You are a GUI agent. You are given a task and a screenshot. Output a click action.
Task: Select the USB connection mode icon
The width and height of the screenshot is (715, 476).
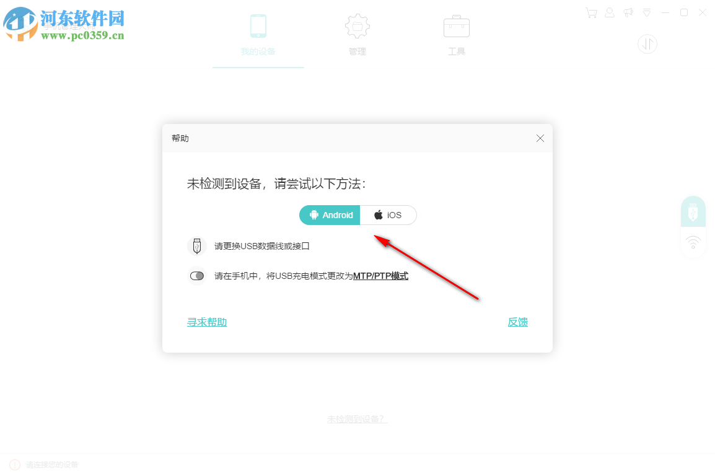pyautogui.click(x=693, y=211)
